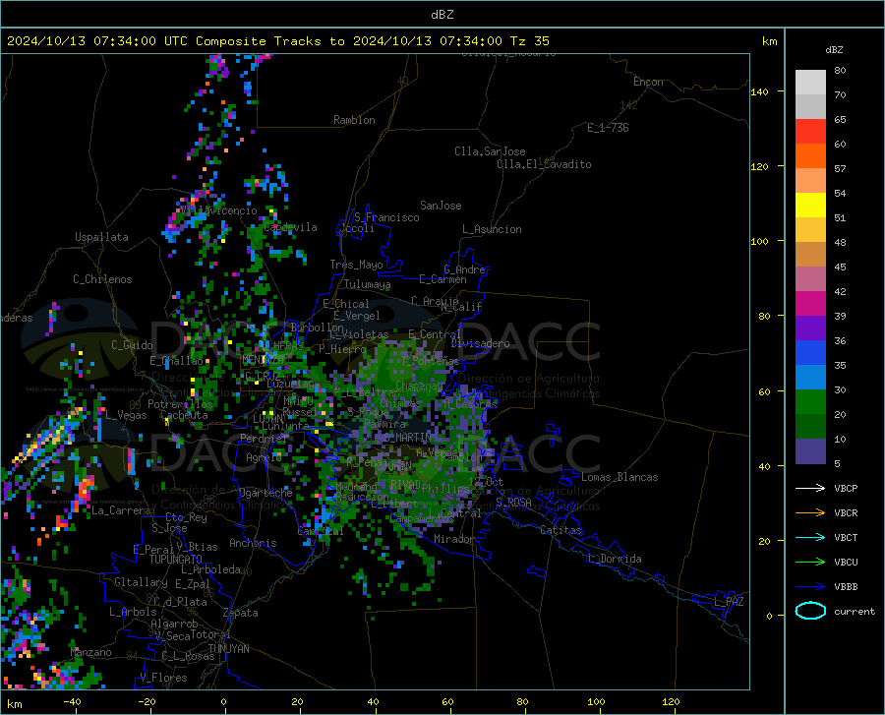Click the La_Carrera map label

point(121,510)
